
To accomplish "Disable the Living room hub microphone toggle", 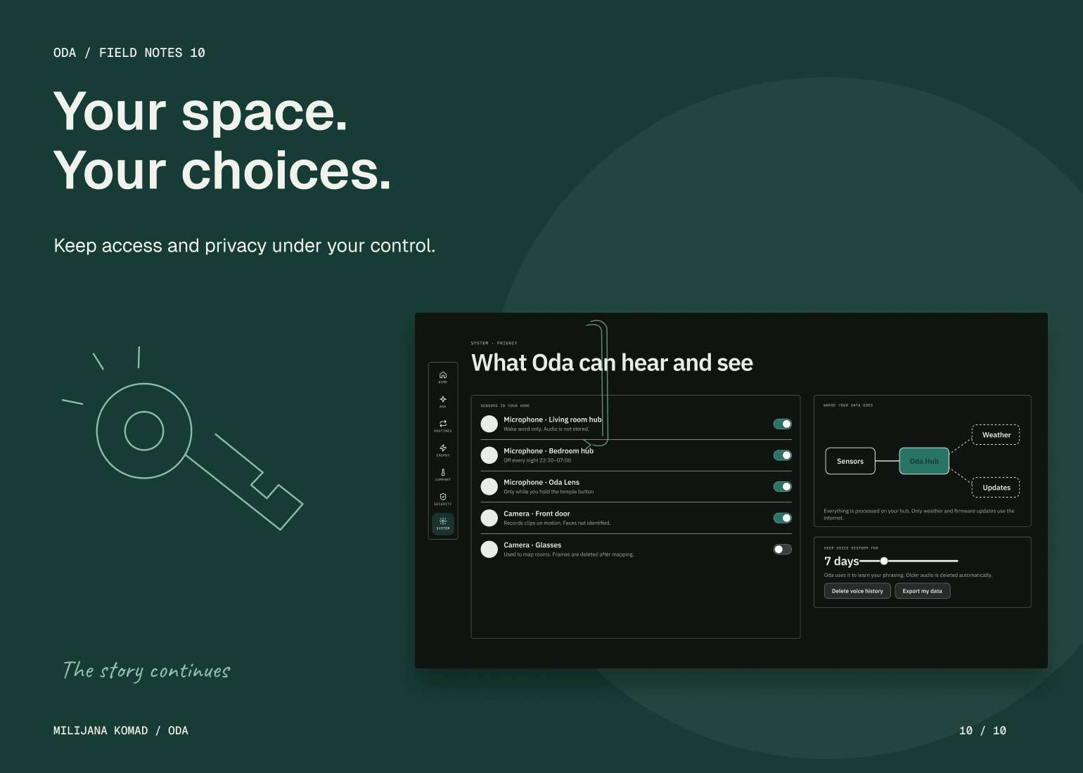I will click(x=783, y=424).
